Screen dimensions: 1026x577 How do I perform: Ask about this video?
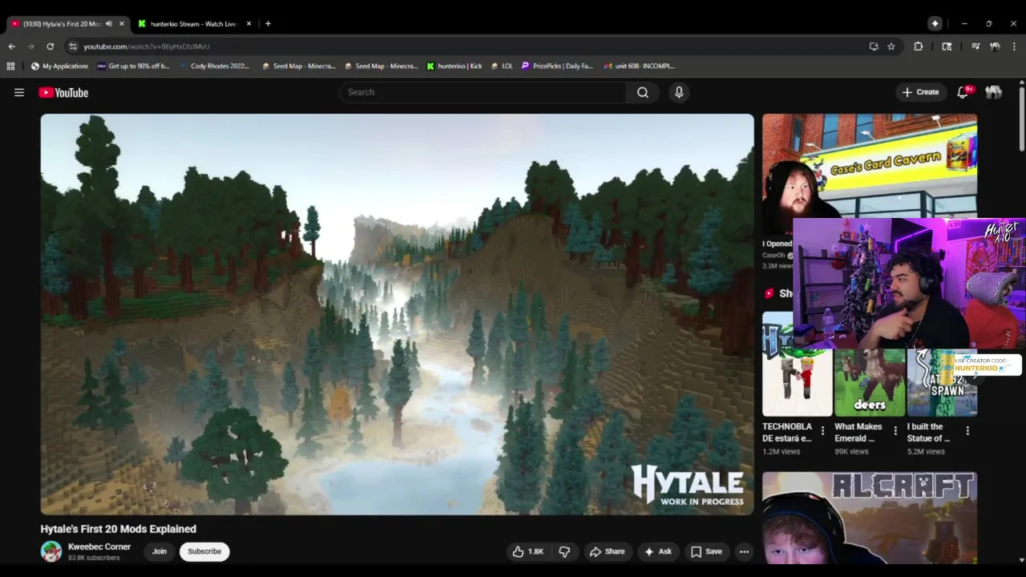[657, 551]
